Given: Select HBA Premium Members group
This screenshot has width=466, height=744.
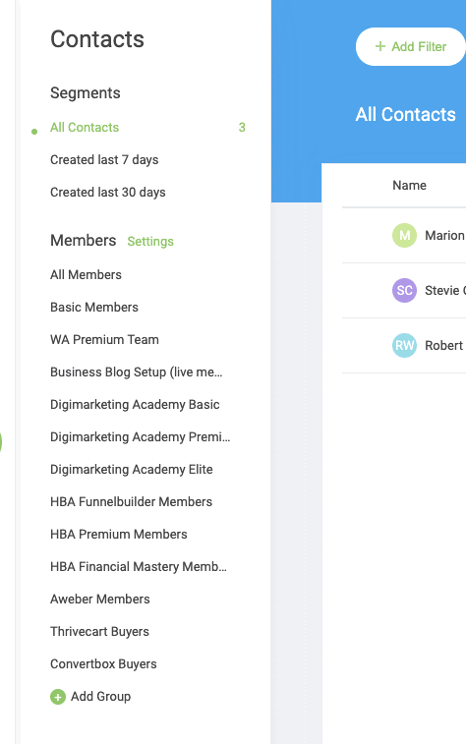Looking at the screenshot, I should [119, 535].
